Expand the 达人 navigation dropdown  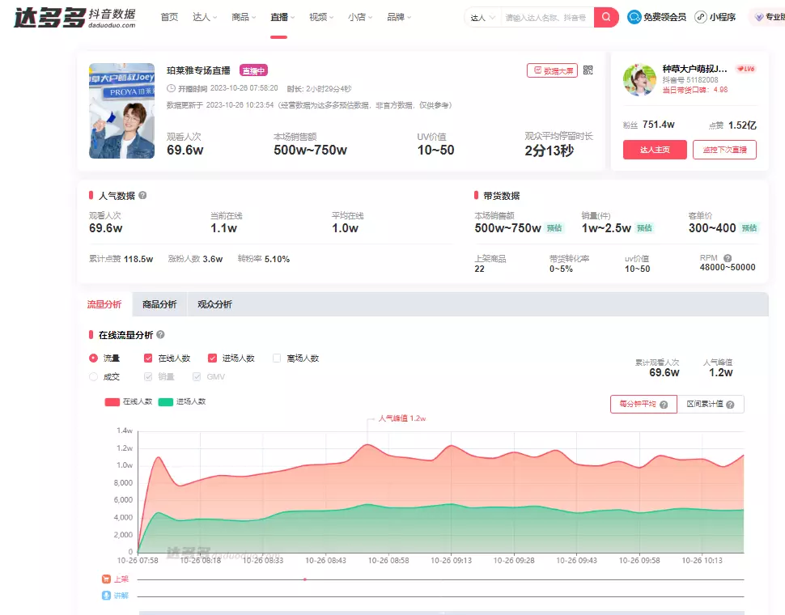(x=205, y=17)
